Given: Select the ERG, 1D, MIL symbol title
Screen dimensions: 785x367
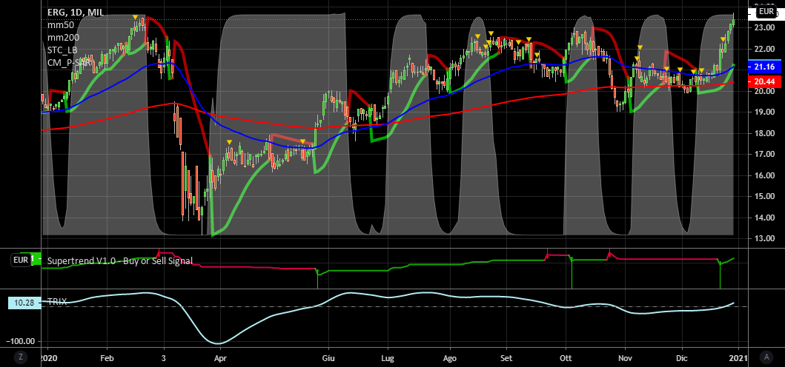Looking at the screenshot, I should point(76,12).
